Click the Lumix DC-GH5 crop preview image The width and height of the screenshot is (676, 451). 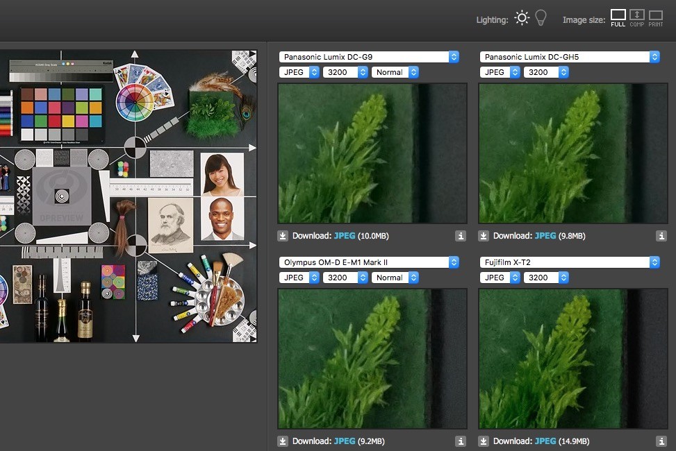pos(573,153)
